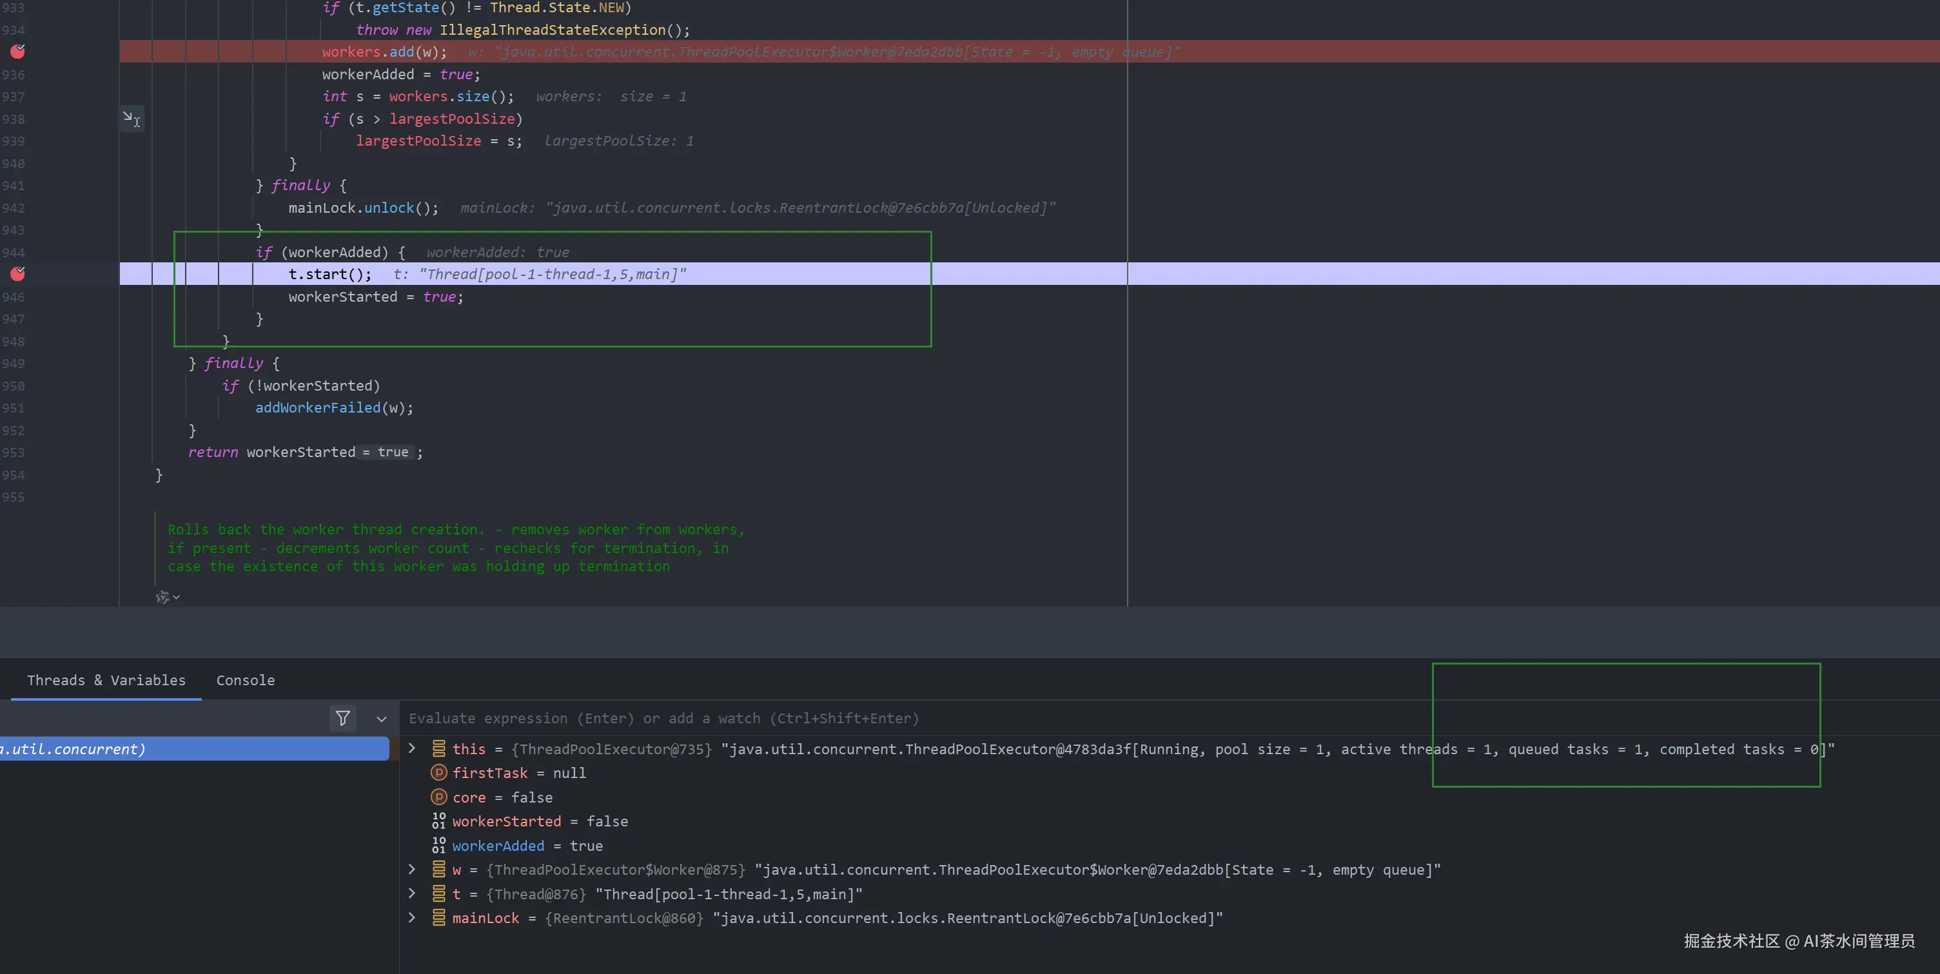Expand the 'this' variable node

click(x=412, y=748)
